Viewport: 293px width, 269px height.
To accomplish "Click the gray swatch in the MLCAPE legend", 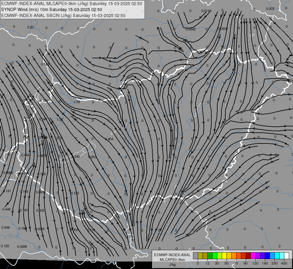I will tap(196, 256).
